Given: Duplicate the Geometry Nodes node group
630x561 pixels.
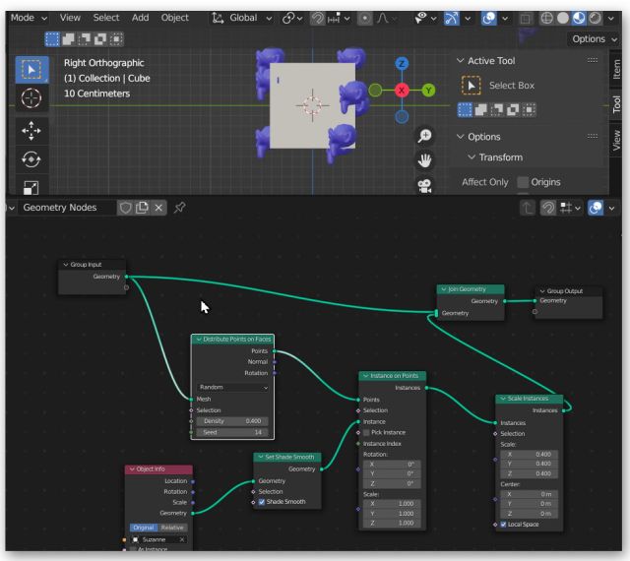Looking at the screenshot, I should (142, 208).
